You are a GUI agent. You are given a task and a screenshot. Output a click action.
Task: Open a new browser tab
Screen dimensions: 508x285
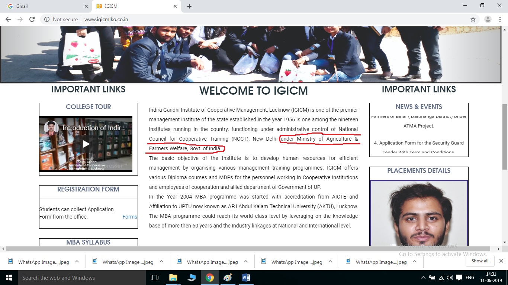[x=189, y=6]
